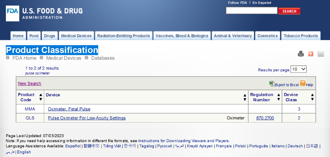The image size is (330, 157).
Task: Open Pulse Oximeter For Low-Acuity Settings link
Action: [87, 118]
